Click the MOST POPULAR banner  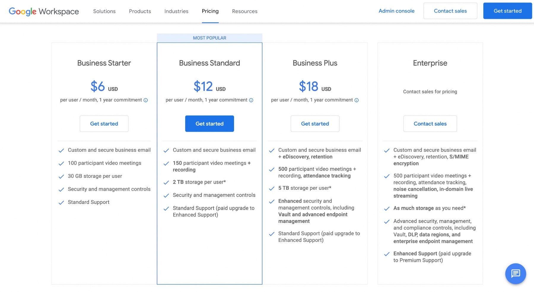[x=209, y=38]
